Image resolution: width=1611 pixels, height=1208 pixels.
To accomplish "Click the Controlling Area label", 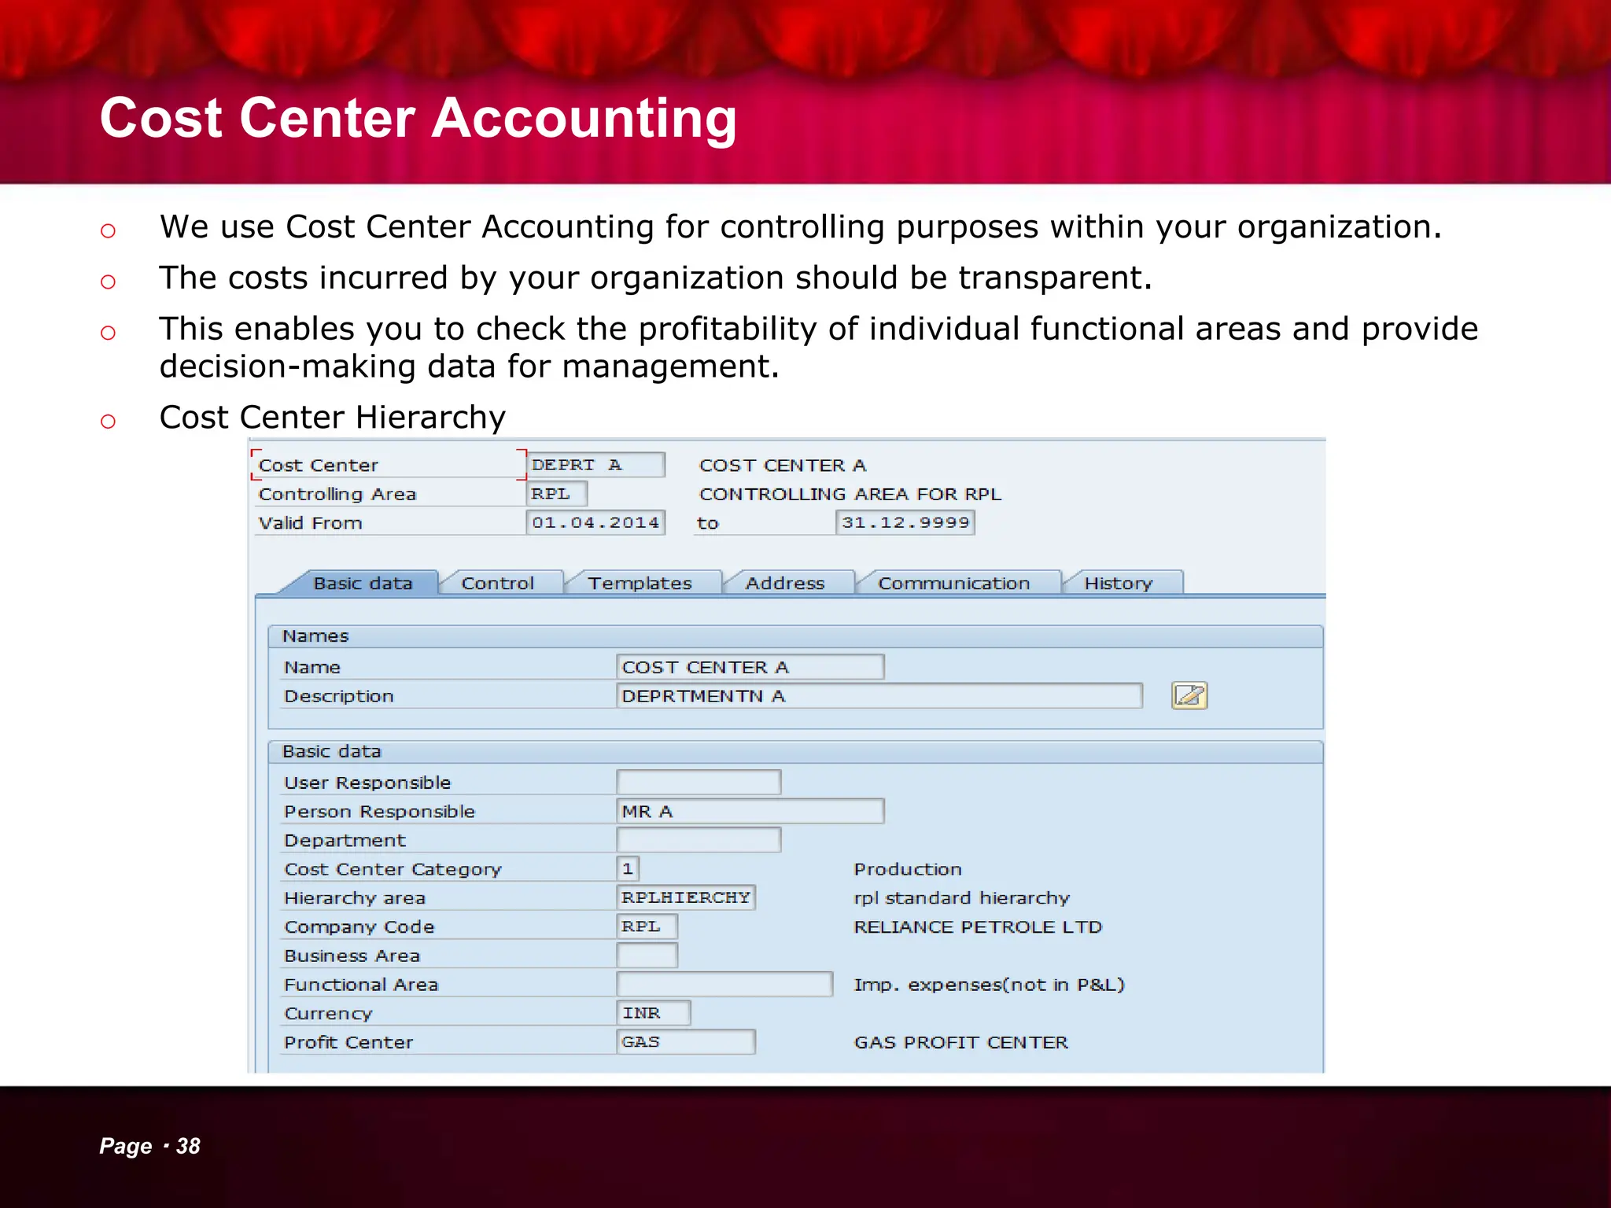I will point(337,494).
